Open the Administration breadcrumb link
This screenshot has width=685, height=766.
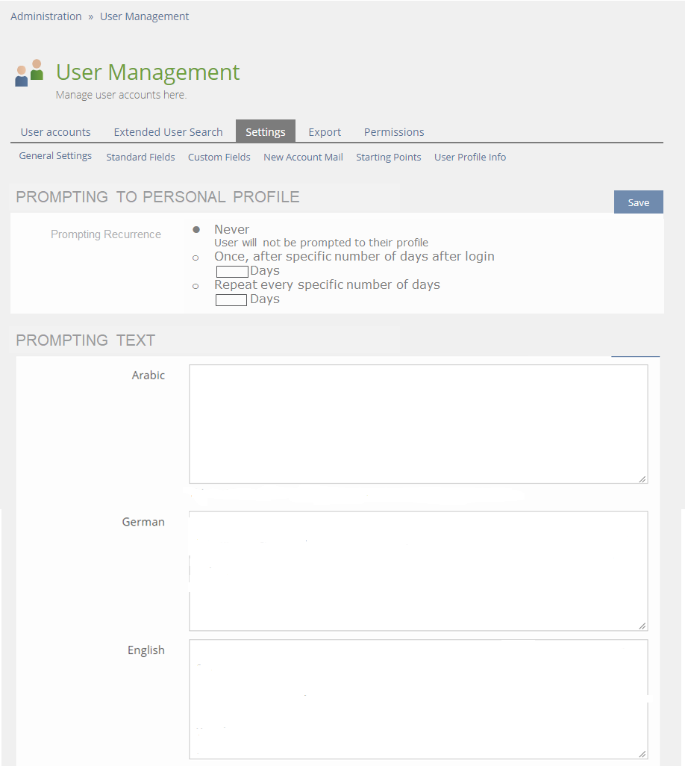46,16
